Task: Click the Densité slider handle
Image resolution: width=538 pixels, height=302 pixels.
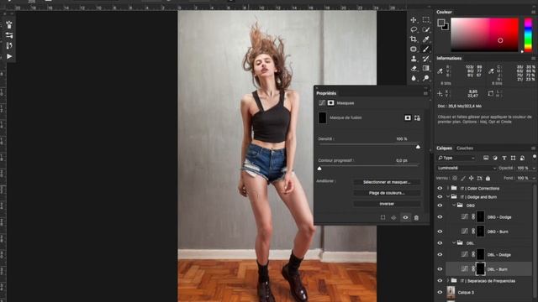Action: tap(418, 147)
